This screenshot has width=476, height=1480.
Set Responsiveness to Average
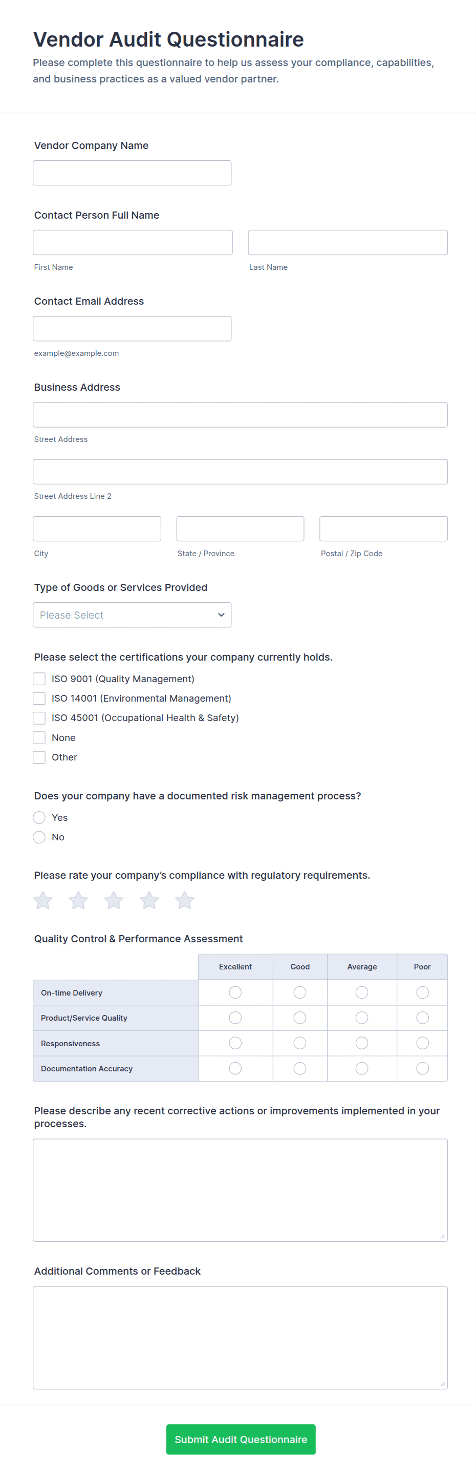click(362, 1043)
